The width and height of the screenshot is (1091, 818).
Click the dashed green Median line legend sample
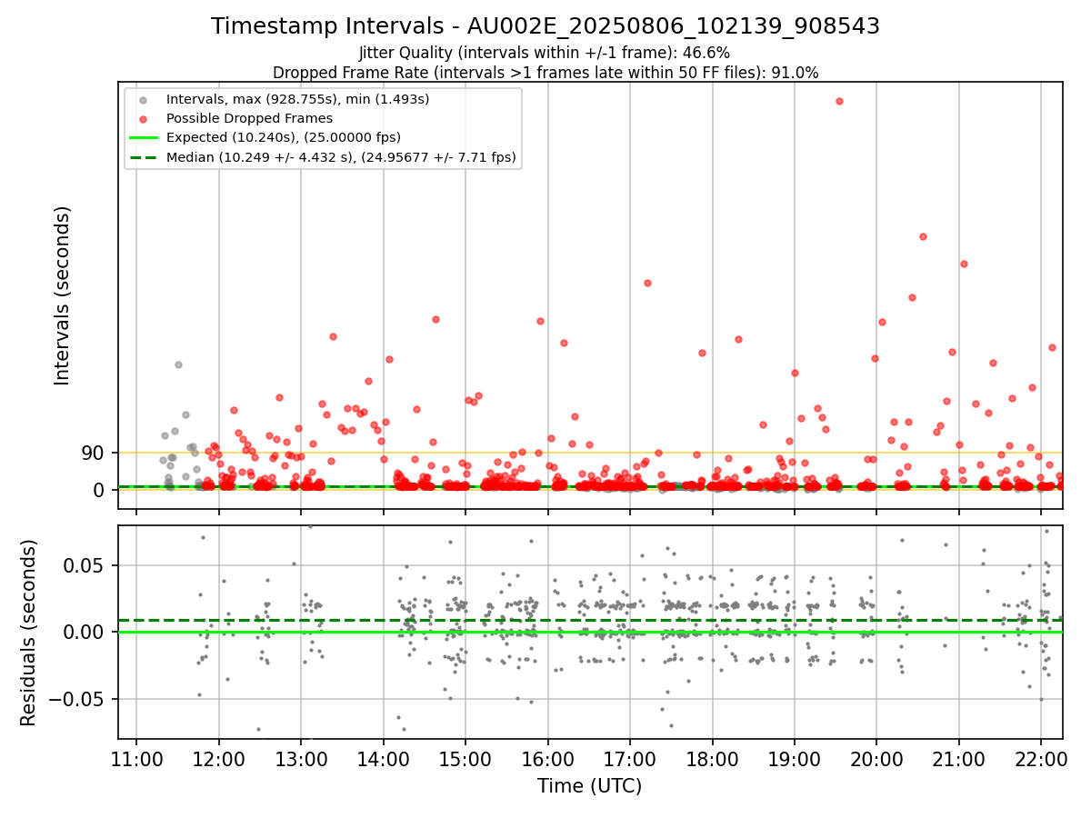pos(142,157)
